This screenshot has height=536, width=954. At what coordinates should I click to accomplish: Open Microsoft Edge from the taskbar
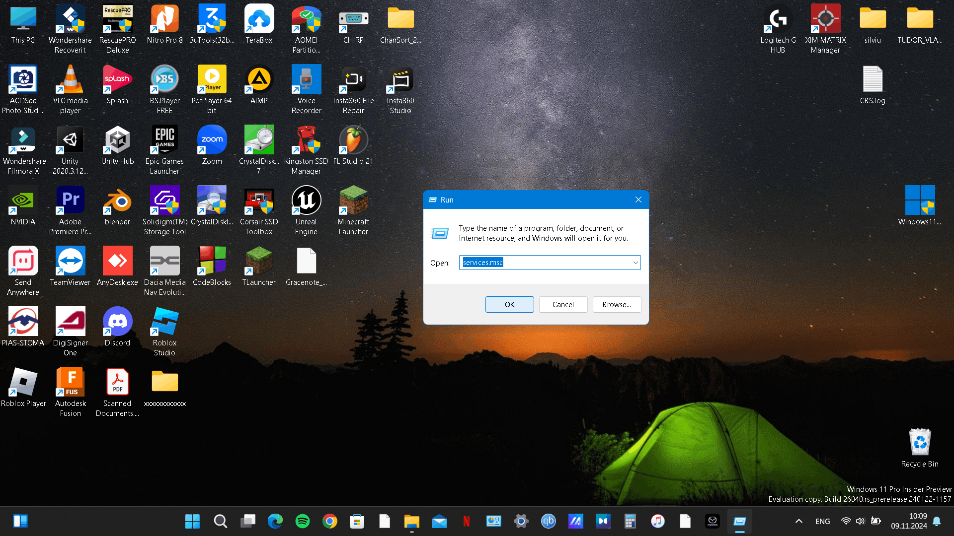[x=275, y=521]
